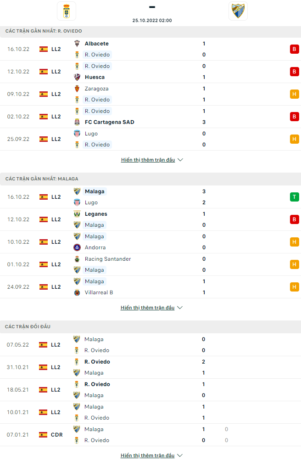The image size is (301, 460).
Task: Open the Real Oviedo crest in header
Action: [67, 11]
